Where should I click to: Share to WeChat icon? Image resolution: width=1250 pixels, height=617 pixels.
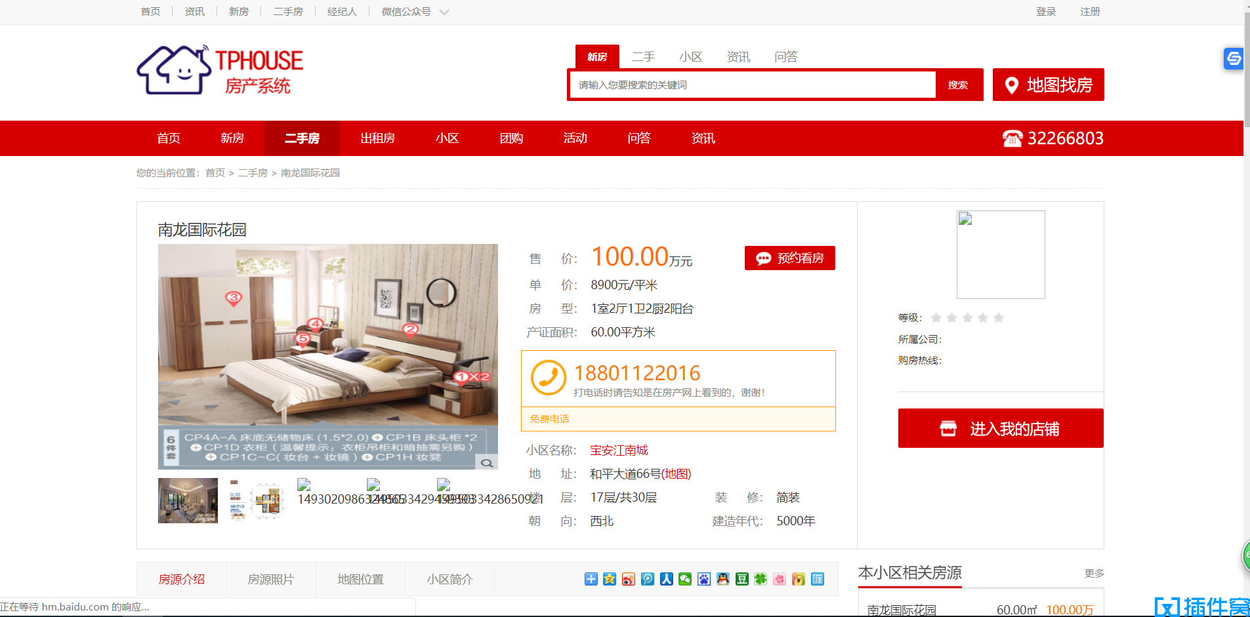point(685,579)
